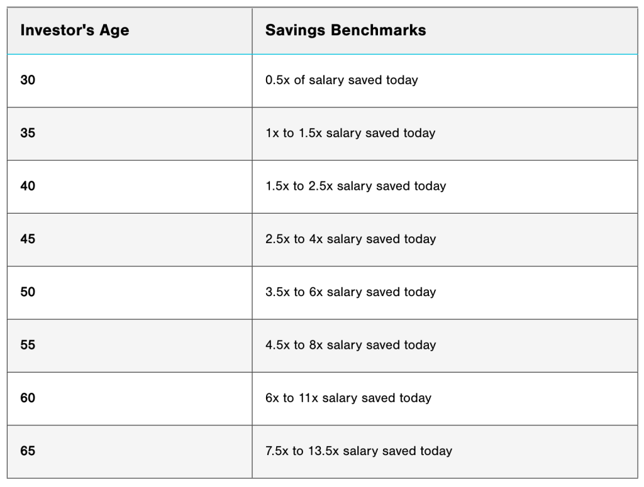Select the age 30 cell
The height and width of the screenshot is (487, 644).
pyautogui.click(x=28, y=80)
